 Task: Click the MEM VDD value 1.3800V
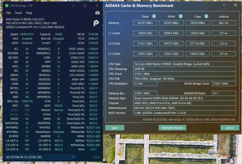click(x=93, y=66)
